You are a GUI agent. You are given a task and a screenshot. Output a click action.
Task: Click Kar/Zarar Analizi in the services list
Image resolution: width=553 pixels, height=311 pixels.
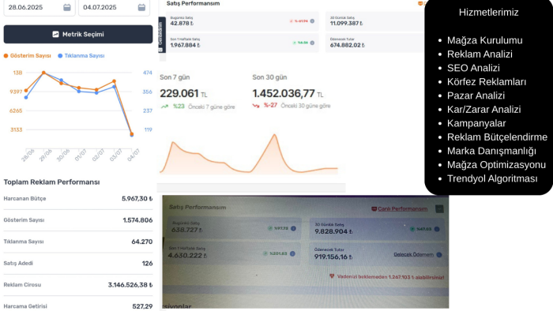(483, 110)
